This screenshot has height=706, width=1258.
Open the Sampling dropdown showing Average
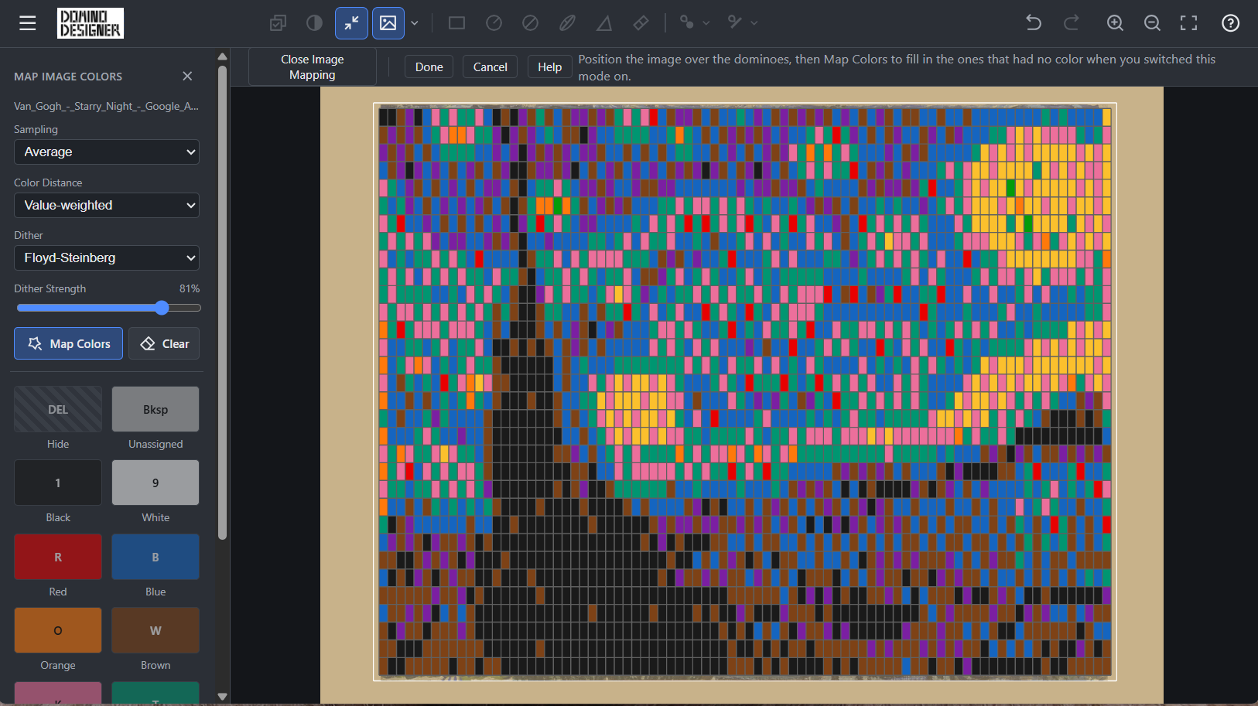107,152
